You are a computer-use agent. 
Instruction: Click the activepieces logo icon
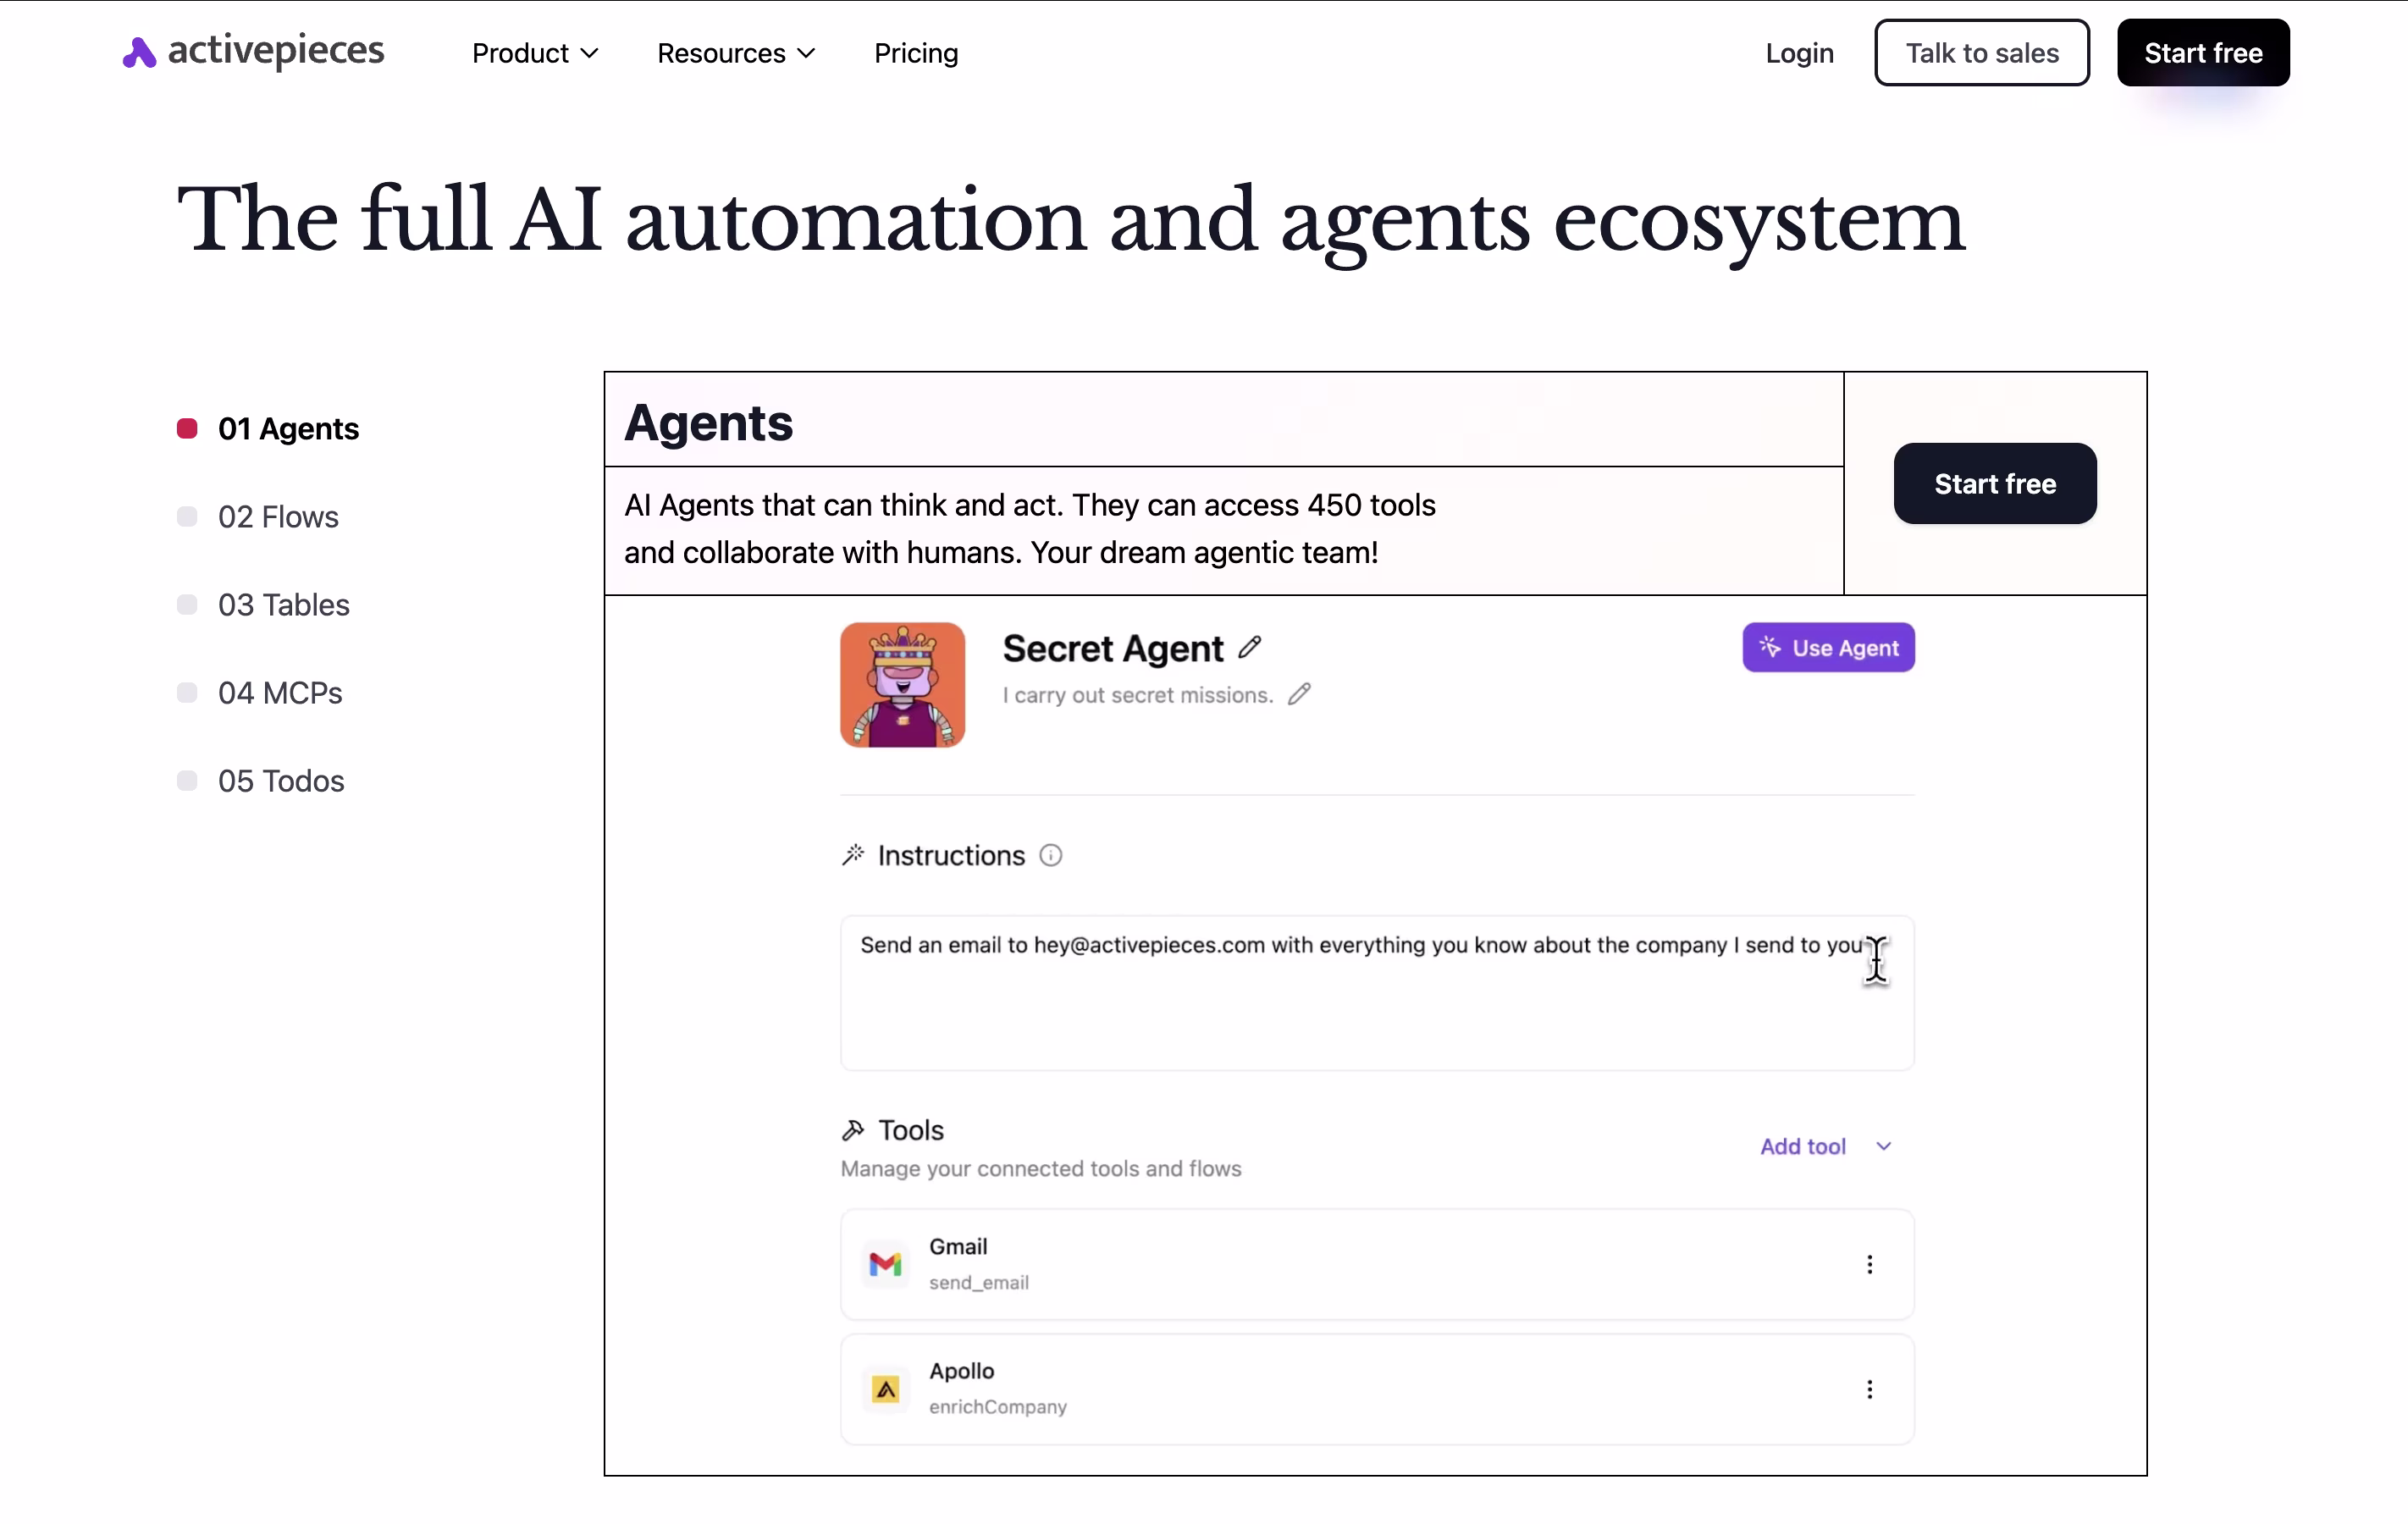pyautogui.click(x=139, y=53)
